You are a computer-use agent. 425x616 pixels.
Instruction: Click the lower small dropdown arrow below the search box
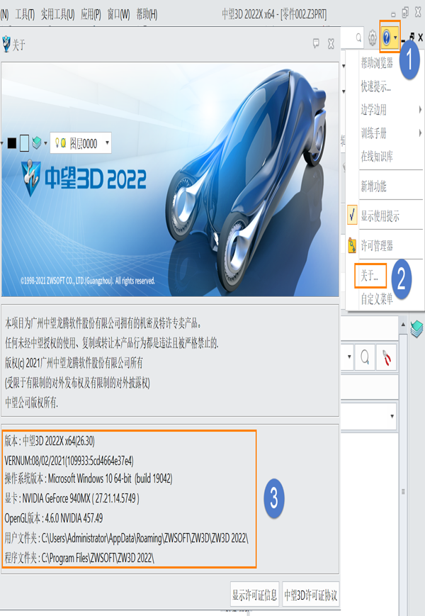coord(344,91)
